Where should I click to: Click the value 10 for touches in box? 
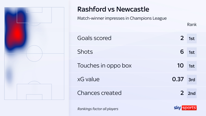[180, 66]
